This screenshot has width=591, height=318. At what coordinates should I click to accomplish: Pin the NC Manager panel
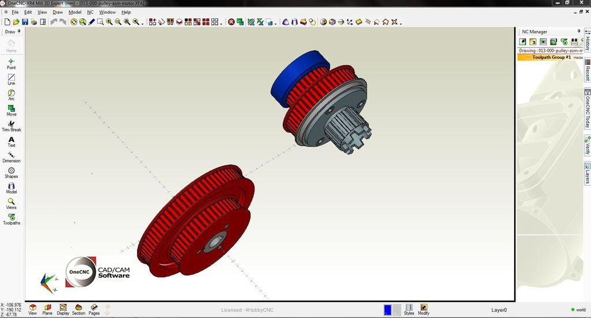click(579, 32)
